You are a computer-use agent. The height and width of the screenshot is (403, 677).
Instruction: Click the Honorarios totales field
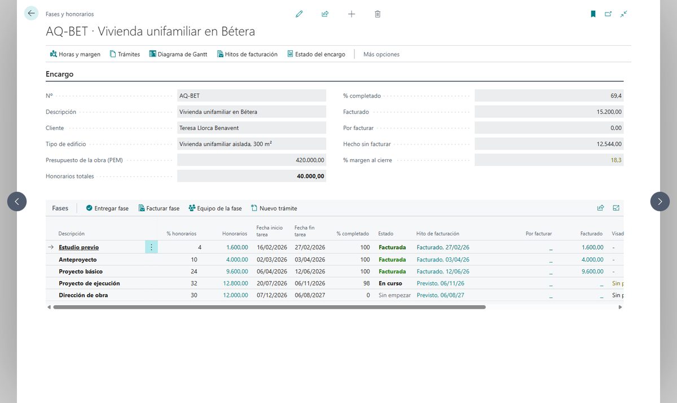252,176
